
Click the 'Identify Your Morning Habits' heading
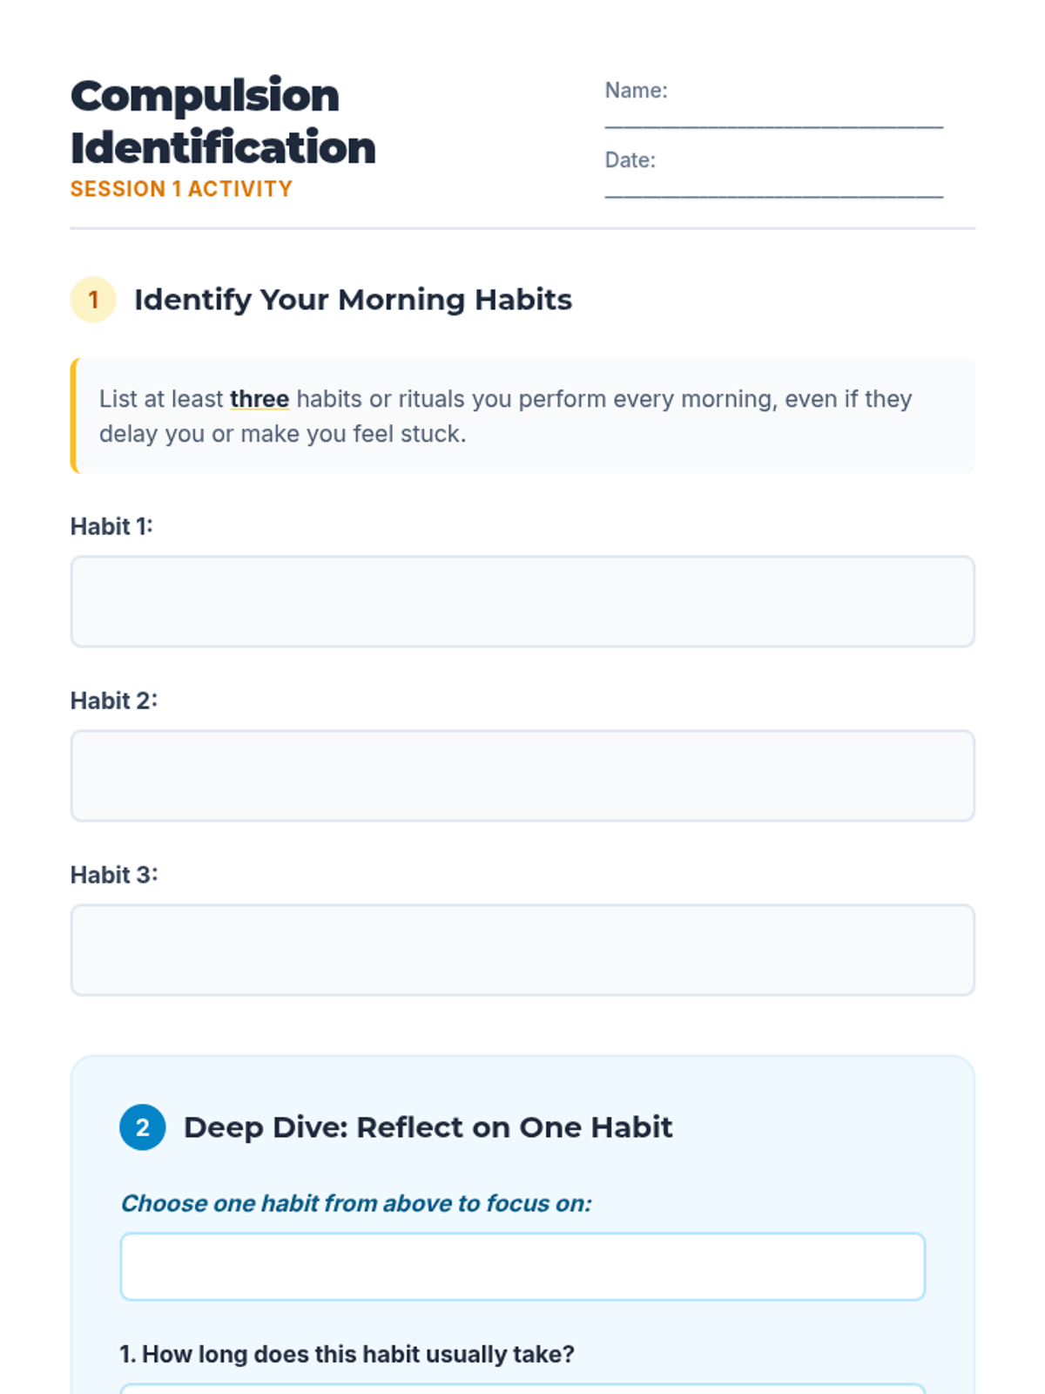pos(353,300)
